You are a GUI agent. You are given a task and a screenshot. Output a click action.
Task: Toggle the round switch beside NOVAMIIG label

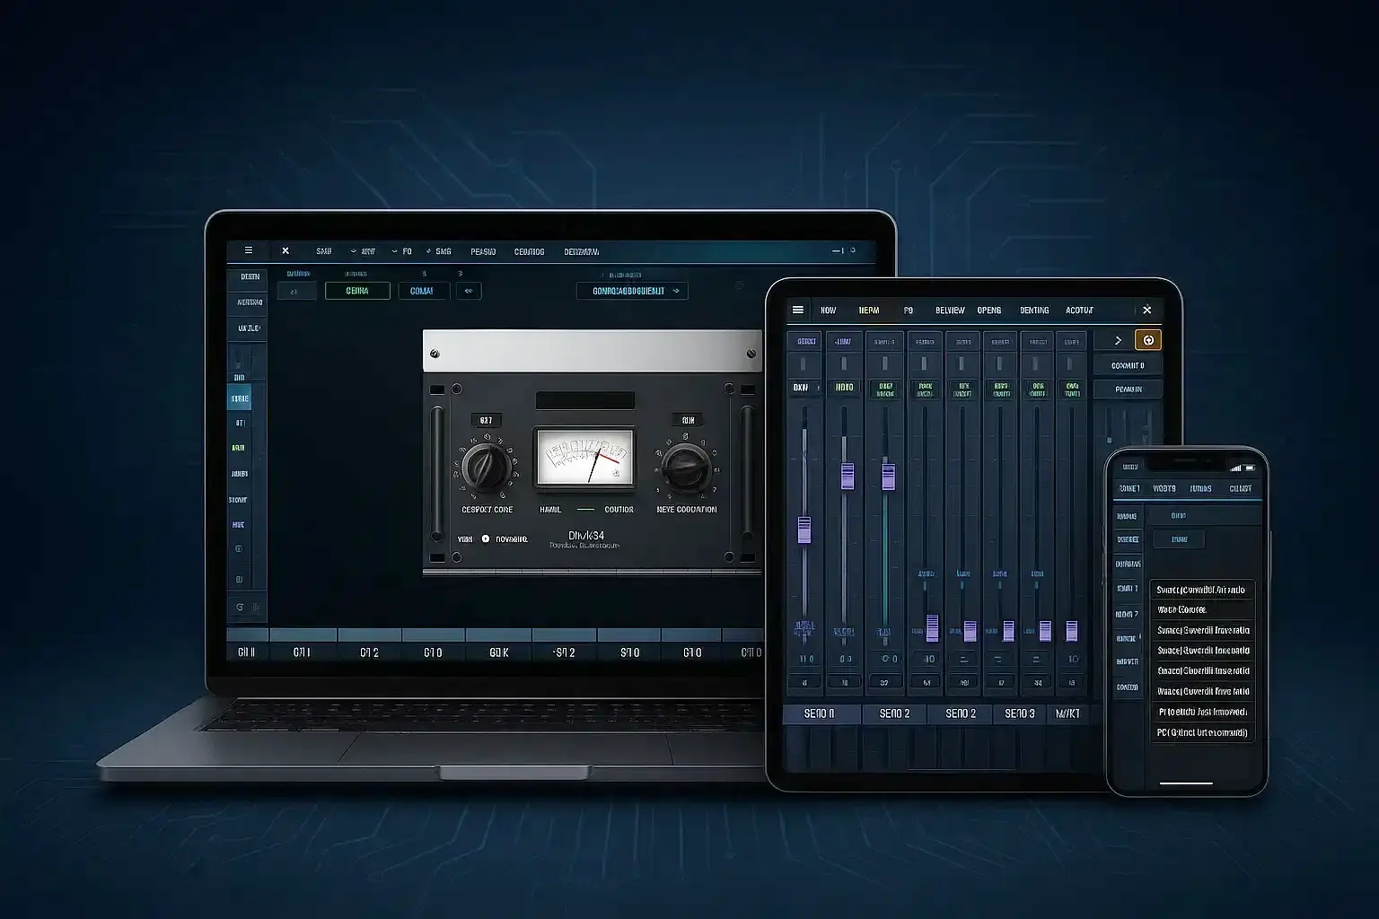486,539
